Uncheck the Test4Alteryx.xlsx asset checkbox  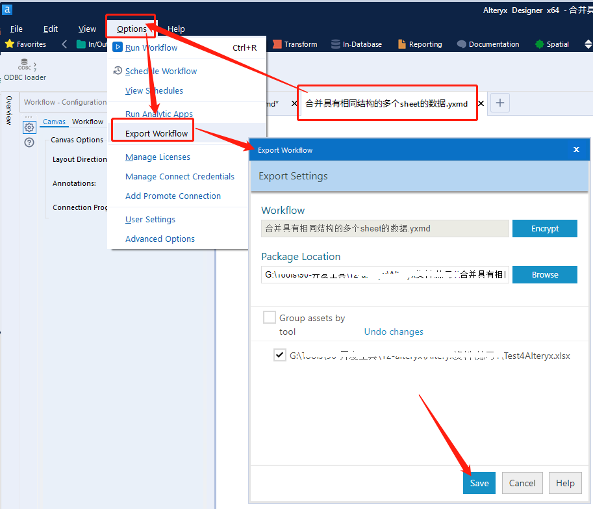(279, 356)
